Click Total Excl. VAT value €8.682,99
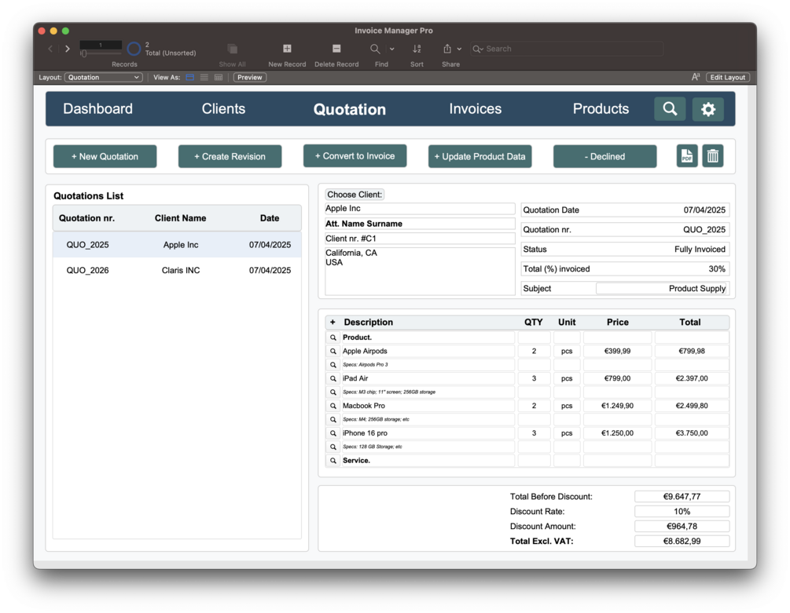Screen dimensions: 790x613 [682, 541]
